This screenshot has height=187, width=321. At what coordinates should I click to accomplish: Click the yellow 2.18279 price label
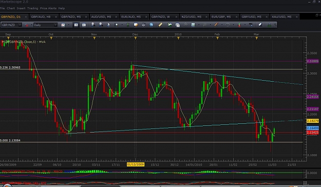pyautogui.click(x=313, y=121)
